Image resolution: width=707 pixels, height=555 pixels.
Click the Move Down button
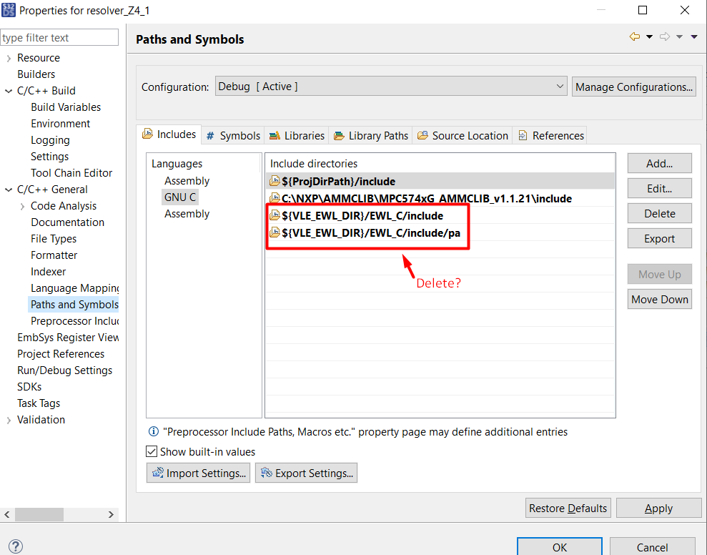pos(660,299)
